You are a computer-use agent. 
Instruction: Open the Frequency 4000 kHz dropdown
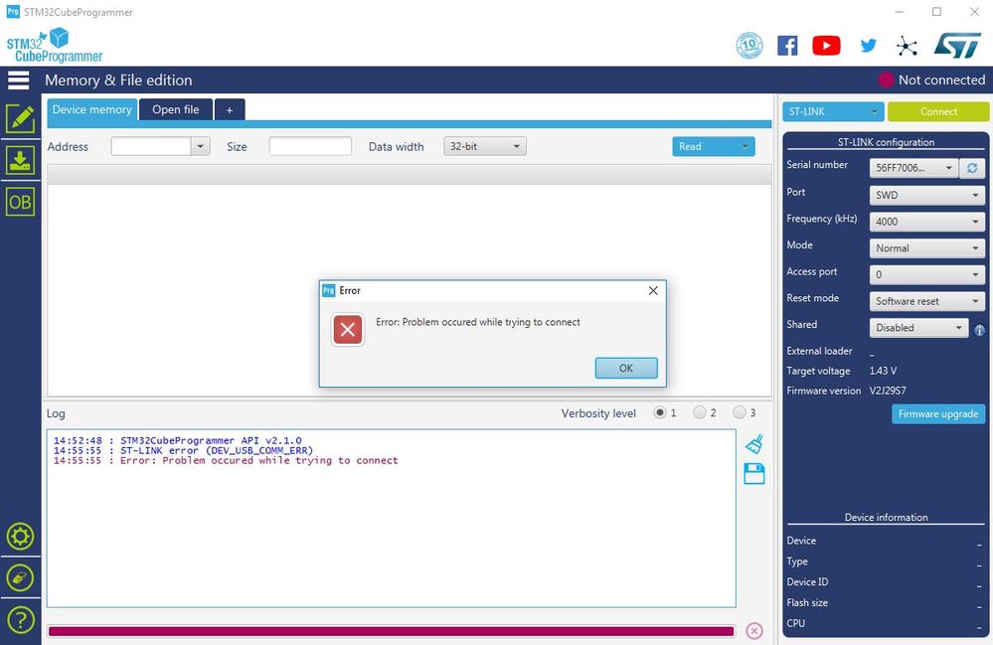[926, 222]
